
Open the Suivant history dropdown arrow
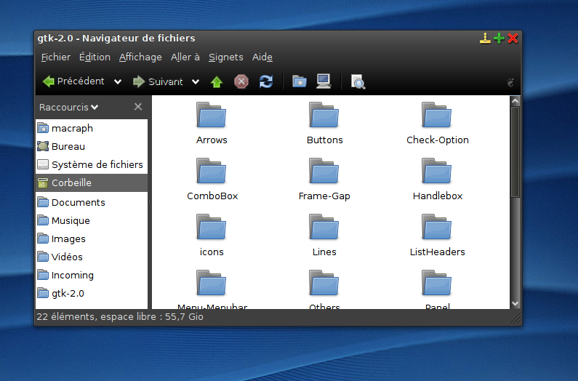(196, 81)
